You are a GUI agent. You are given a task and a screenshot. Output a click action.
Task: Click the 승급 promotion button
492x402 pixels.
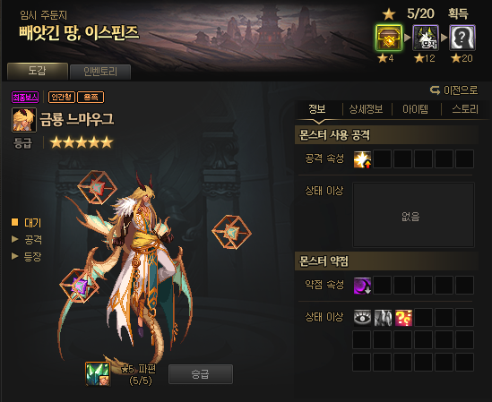[x=201, y=374]
